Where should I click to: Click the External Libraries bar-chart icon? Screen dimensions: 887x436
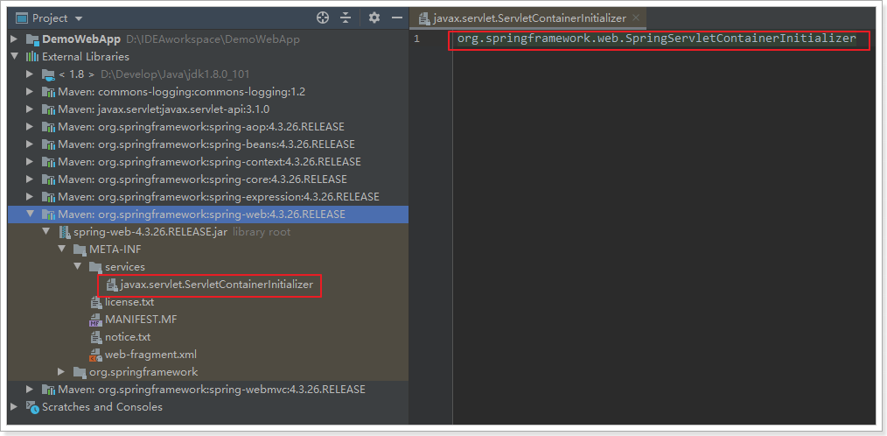point(31,57)
